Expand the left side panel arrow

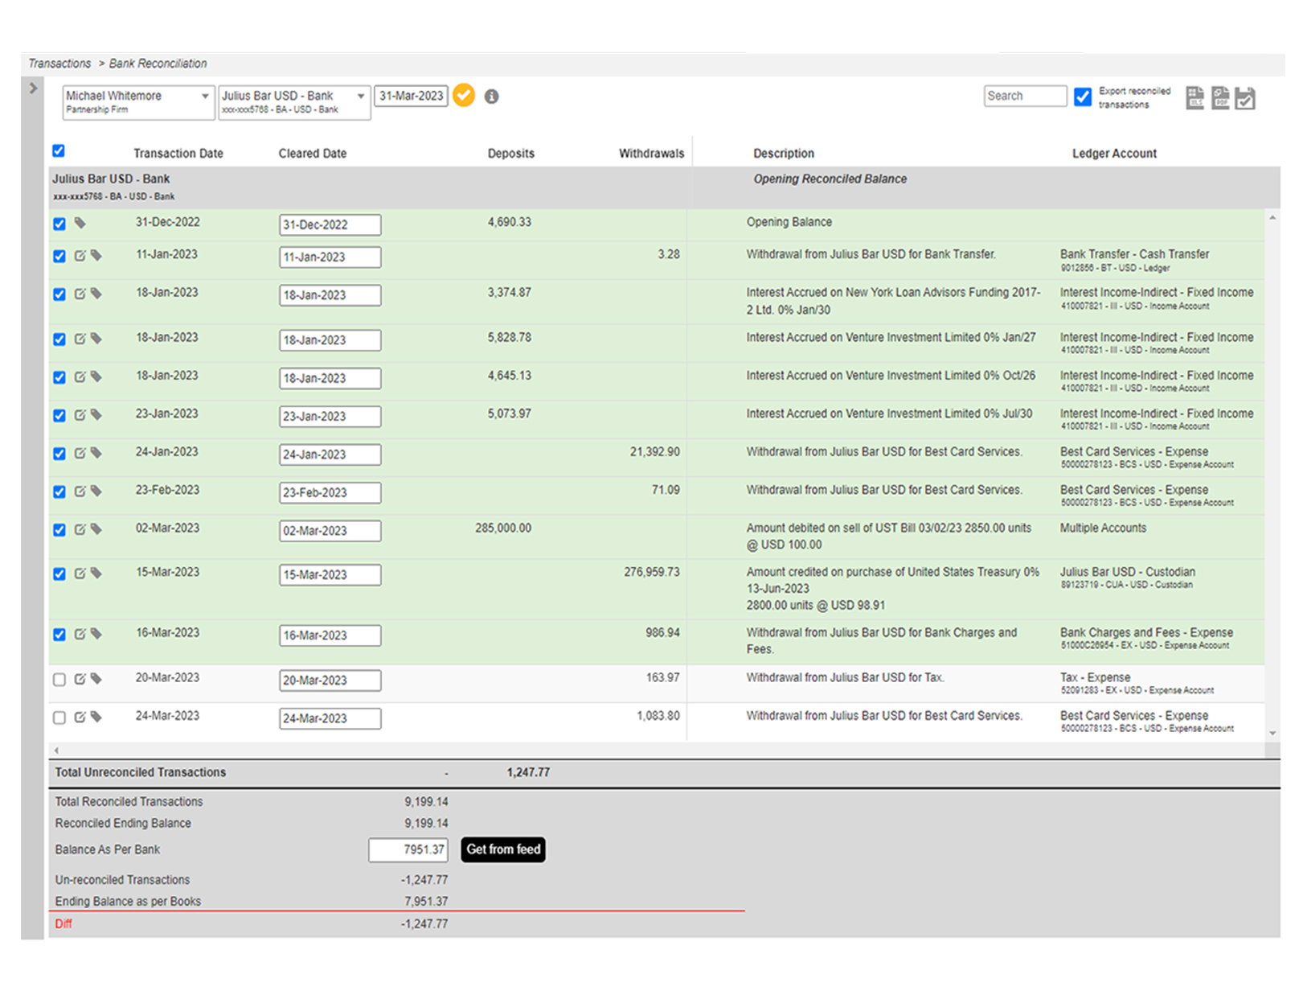tap(33, 88)
